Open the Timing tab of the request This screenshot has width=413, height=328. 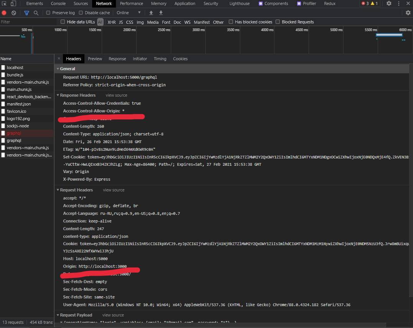(x=160, y=59)
